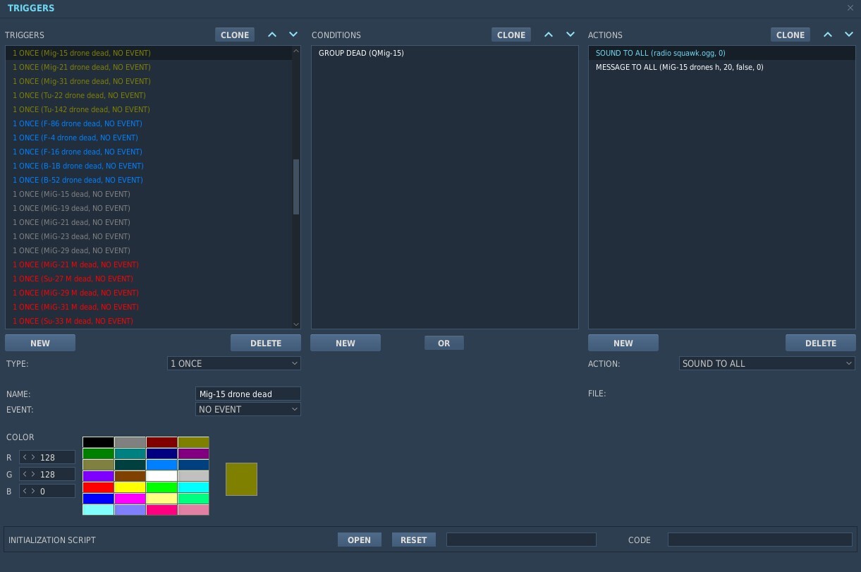
Task: Open the ACTION dropdown showing SOUND TO ALL
Action: click(767, 363)
